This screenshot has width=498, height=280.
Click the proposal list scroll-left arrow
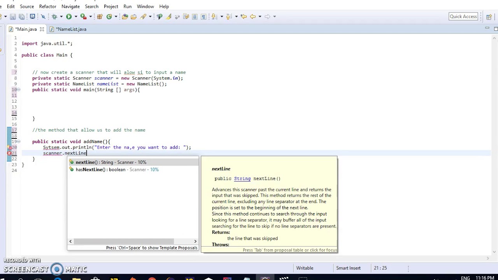tap(70, 241)
